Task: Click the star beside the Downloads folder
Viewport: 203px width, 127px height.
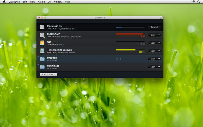Action: pyautogui.click(x=38, y=65)
